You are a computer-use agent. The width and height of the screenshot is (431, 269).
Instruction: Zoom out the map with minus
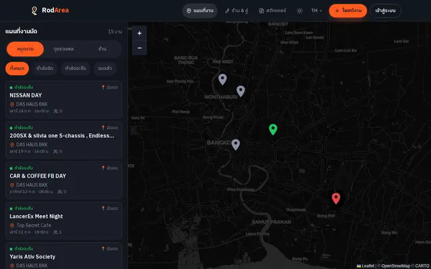139,48
